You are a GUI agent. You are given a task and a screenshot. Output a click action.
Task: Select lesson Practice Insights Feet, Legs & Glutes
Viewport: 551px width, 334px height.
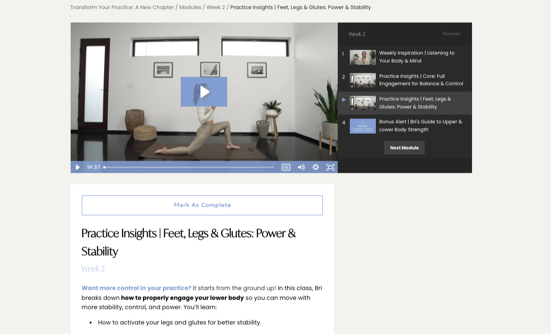coord(405,103)
